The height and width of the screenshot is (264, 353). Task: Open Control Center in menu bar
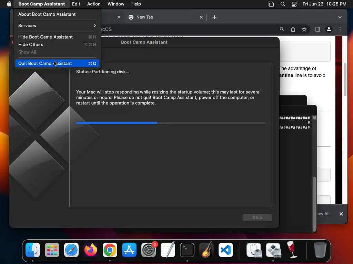(294, 4)
